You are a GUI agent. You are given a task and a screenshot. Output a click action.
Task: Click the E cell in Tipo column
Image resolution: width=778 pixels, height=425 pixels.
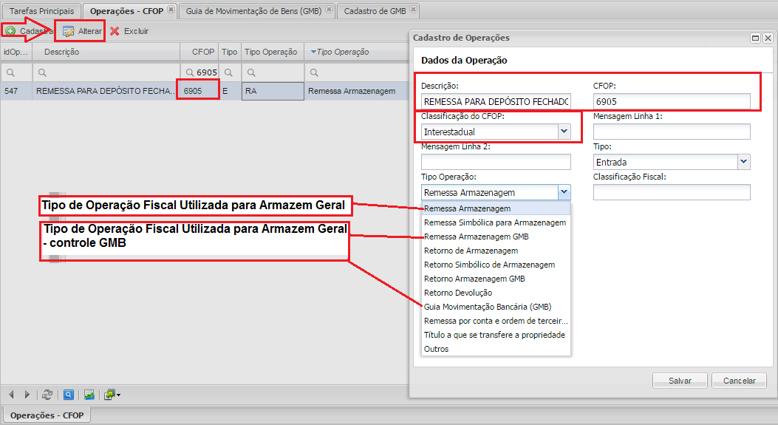coord(230,92)
